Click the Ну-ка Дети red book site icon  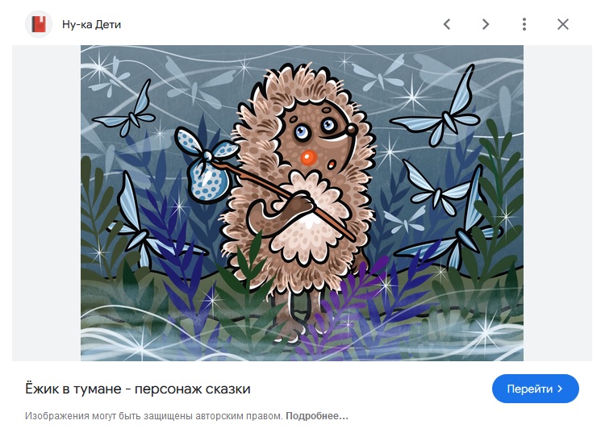39,24
